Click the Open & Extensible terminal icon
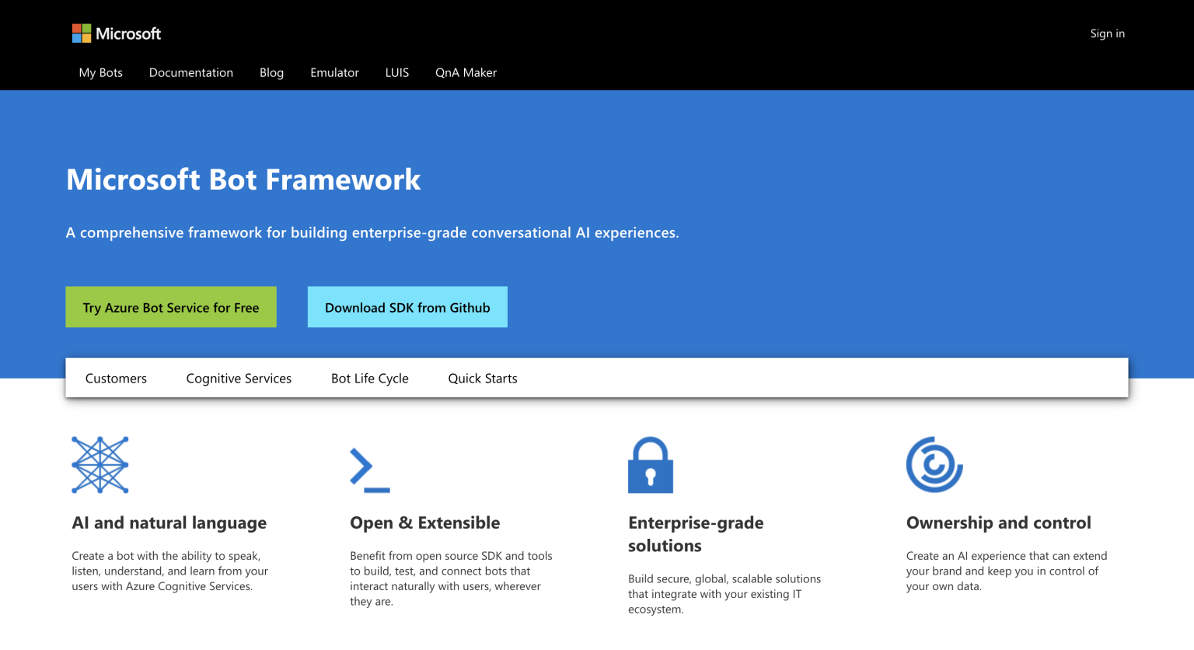Screen dimensions: 1194x650 coord(370,467)
